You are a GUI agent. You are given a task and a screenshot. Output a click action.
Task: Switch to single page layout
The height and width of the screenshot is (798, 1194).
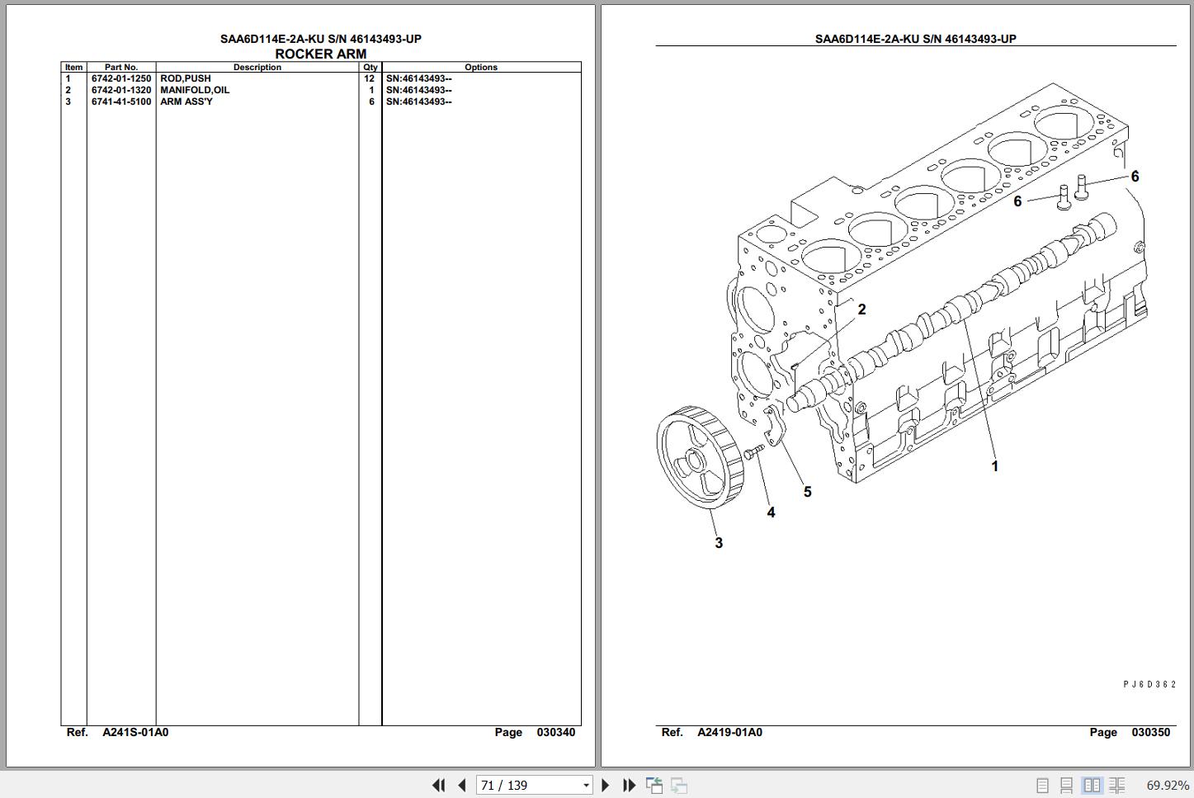[1042, 786]
